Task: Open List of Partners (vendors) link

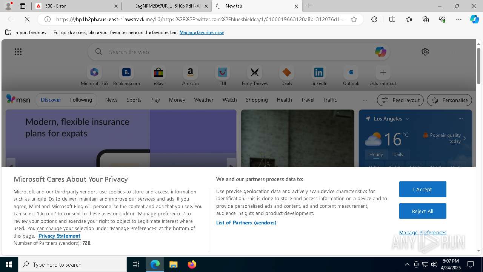Action: tap(246, 223)
